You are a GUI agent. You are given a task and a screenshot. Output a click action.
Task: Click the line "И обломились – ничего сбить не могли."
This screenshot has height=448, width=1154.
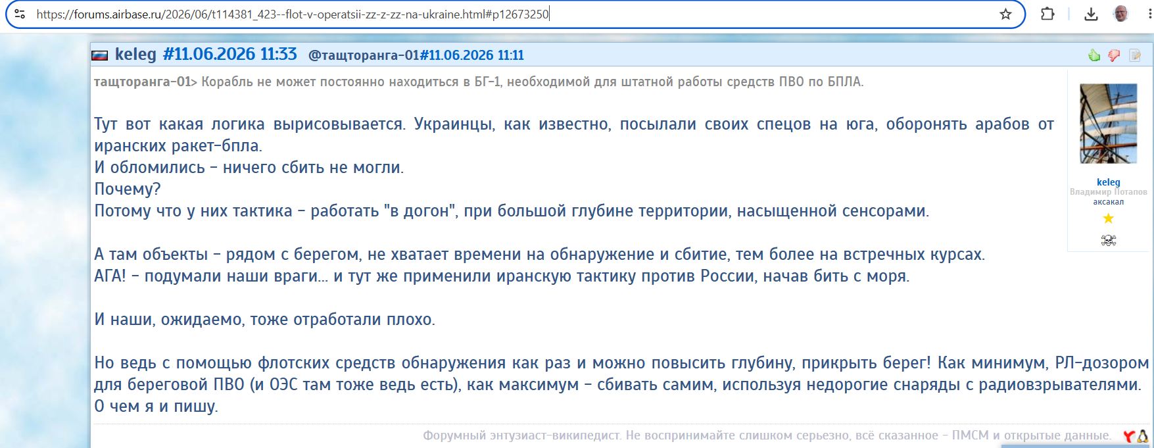(x=249, y=168)
